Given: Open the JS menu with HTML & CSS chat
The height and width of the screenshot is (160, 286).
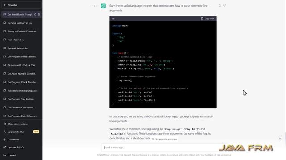Looking at the screenshot, I should [x=21, y=65].
